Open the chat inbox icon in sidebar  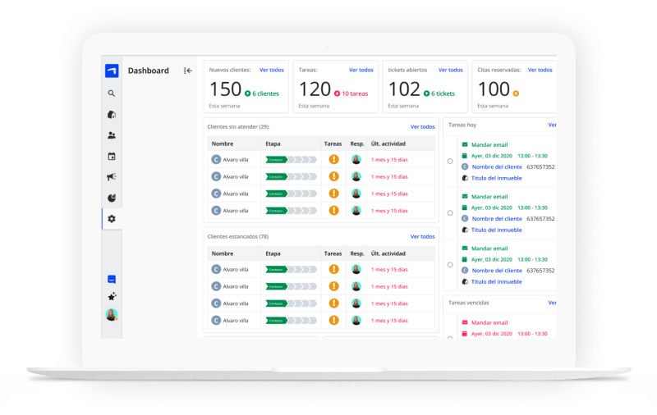(x=112, y=280)
